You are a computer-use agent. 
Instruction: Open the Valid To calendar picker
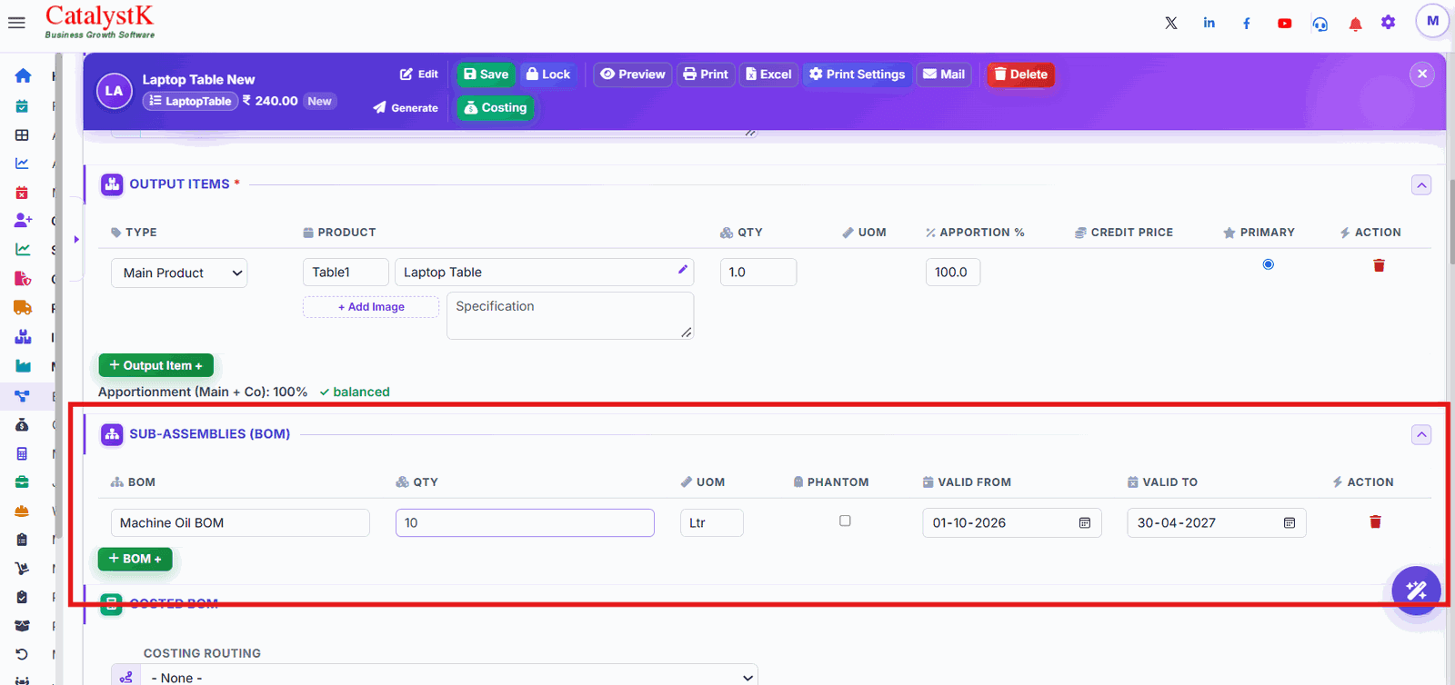[1289, 523]
